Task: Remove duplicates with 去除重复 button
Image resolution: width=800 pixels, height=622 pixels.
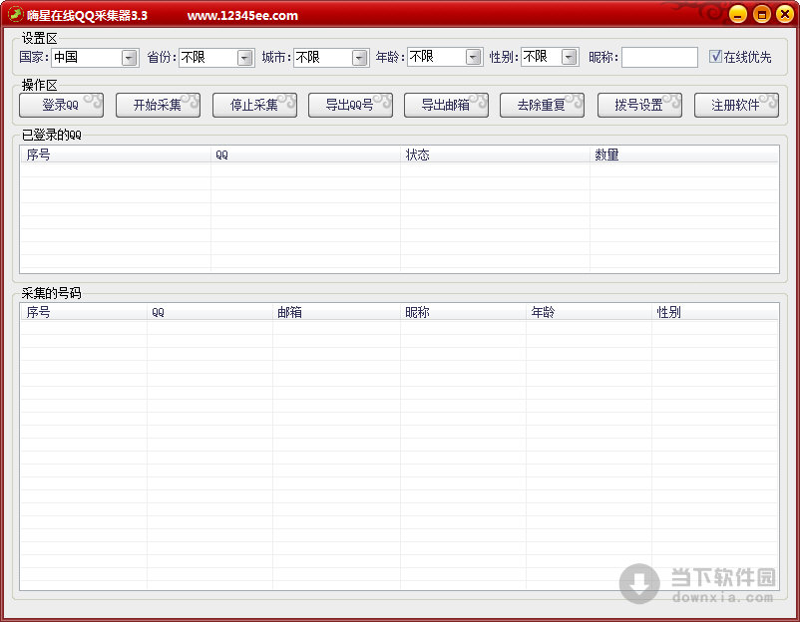Action: point(542,105)
